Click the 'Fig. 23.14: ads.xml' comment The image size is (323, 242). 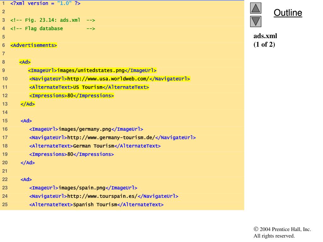coord(53,20)
